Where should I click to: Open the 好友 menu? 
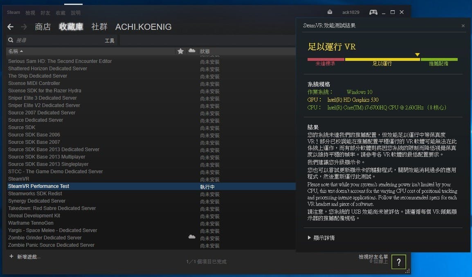click(x=45, y=13)
